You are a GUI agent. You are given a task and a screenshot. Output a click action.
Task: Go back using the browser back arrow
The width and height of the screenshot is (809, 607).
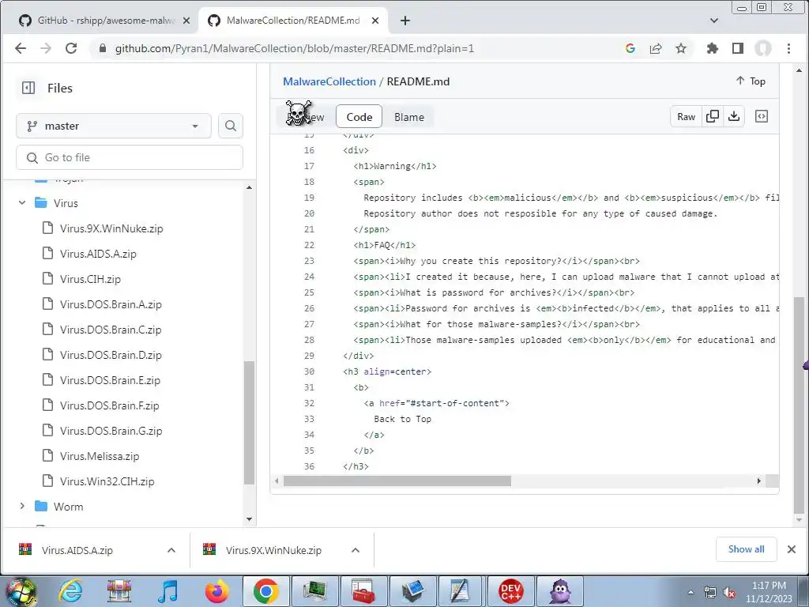[21, 48]
